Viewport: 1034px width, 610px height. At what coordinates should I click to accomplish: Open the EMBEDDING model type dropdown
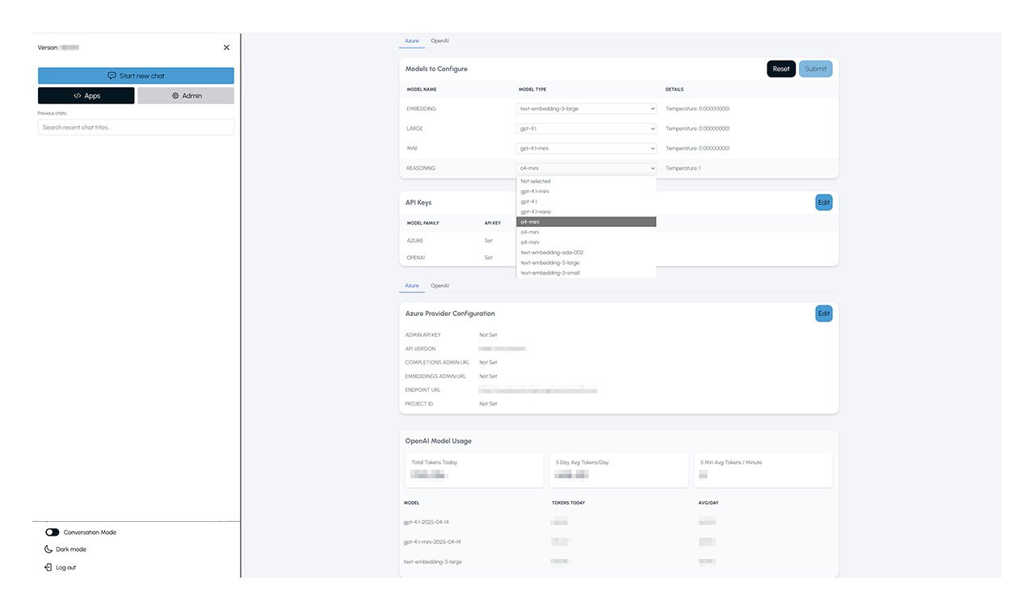[x=586, y=108]
